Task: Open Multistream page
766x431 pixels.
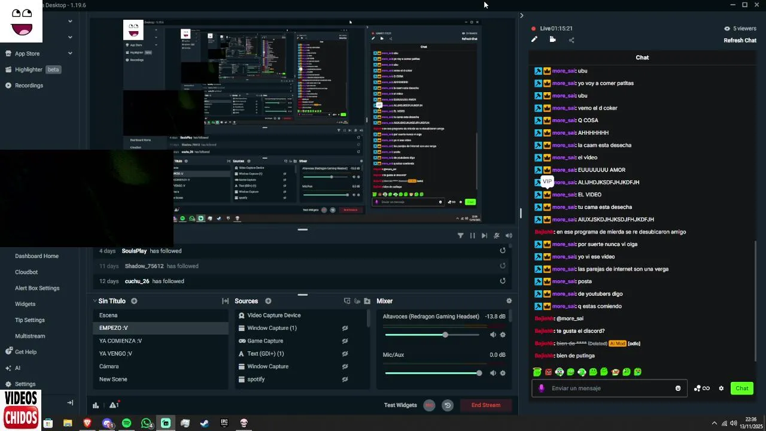Action: [30, 336]
